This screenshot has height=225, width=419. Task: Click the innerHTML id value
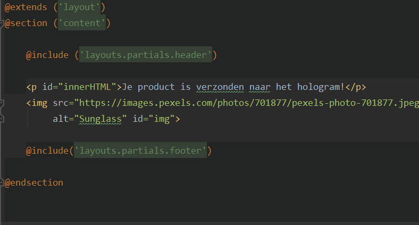pos(87,87)
